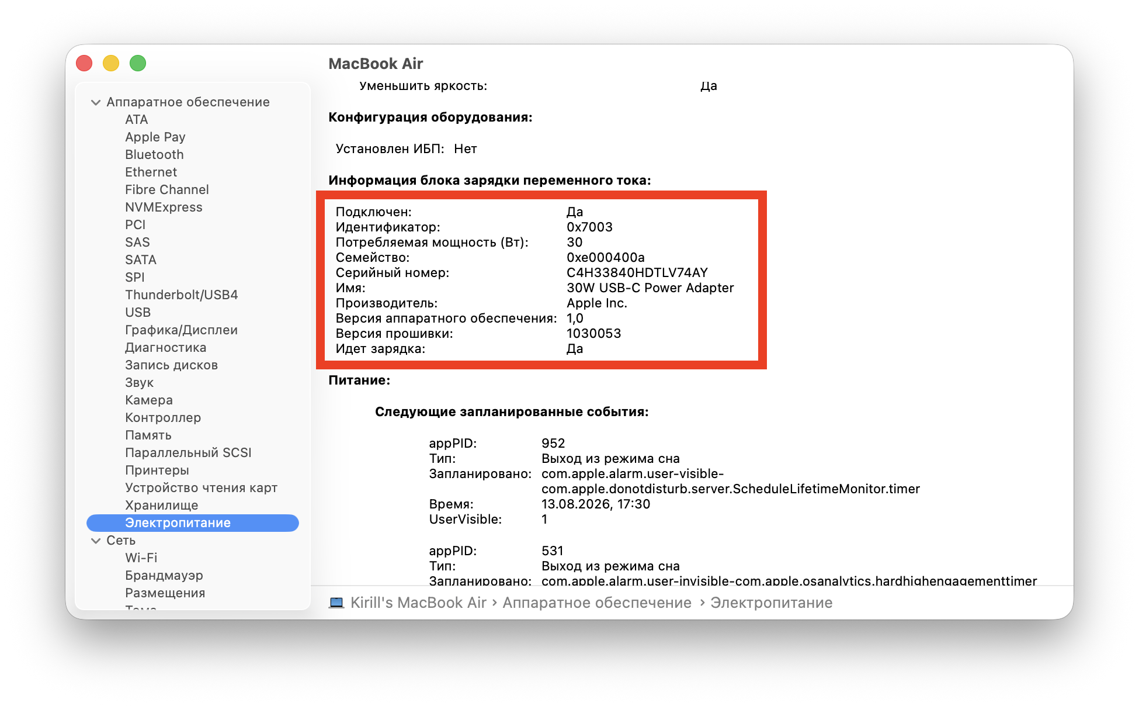Click the appPID value 531
This screenshot has width=1139, height=706.
pos(553,551)
